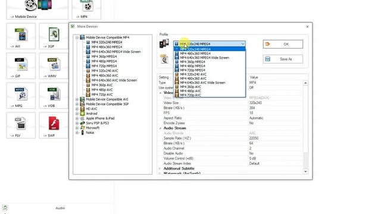The image size is (381, 214).
Task: Click the FPS value 18
Action: pyautogui.click(x=251, y=113)
